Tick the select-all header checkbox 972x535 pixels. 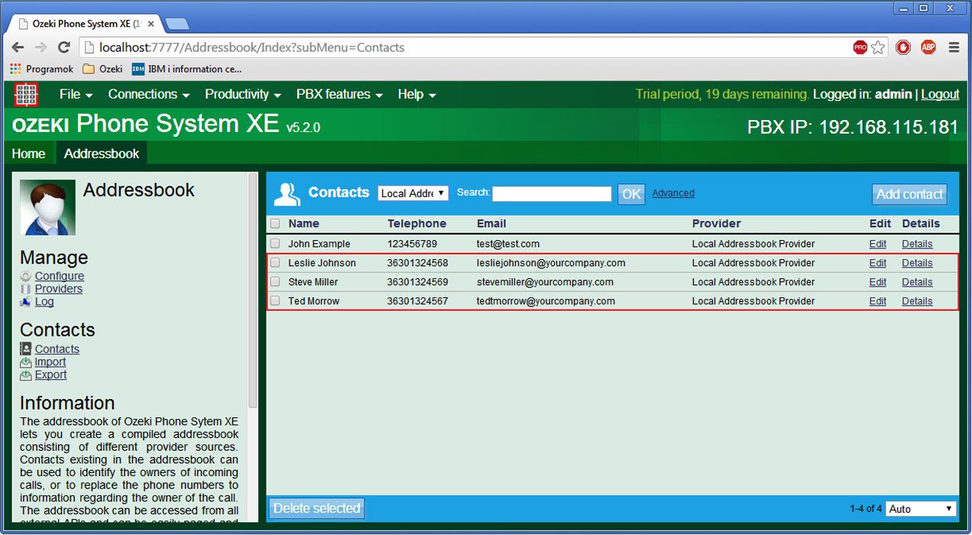[x=275, y=224]
